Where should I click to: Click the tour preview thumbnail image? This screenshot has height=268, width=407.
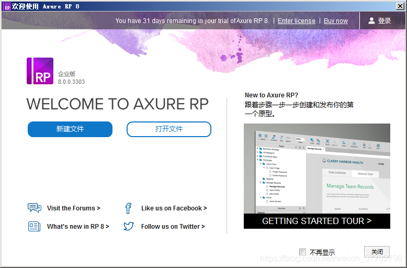coord(317,169)
